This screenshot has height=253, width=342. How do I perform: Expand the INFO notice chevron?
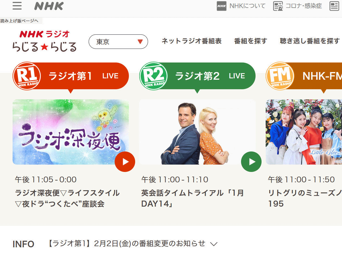tap(213, 244)
